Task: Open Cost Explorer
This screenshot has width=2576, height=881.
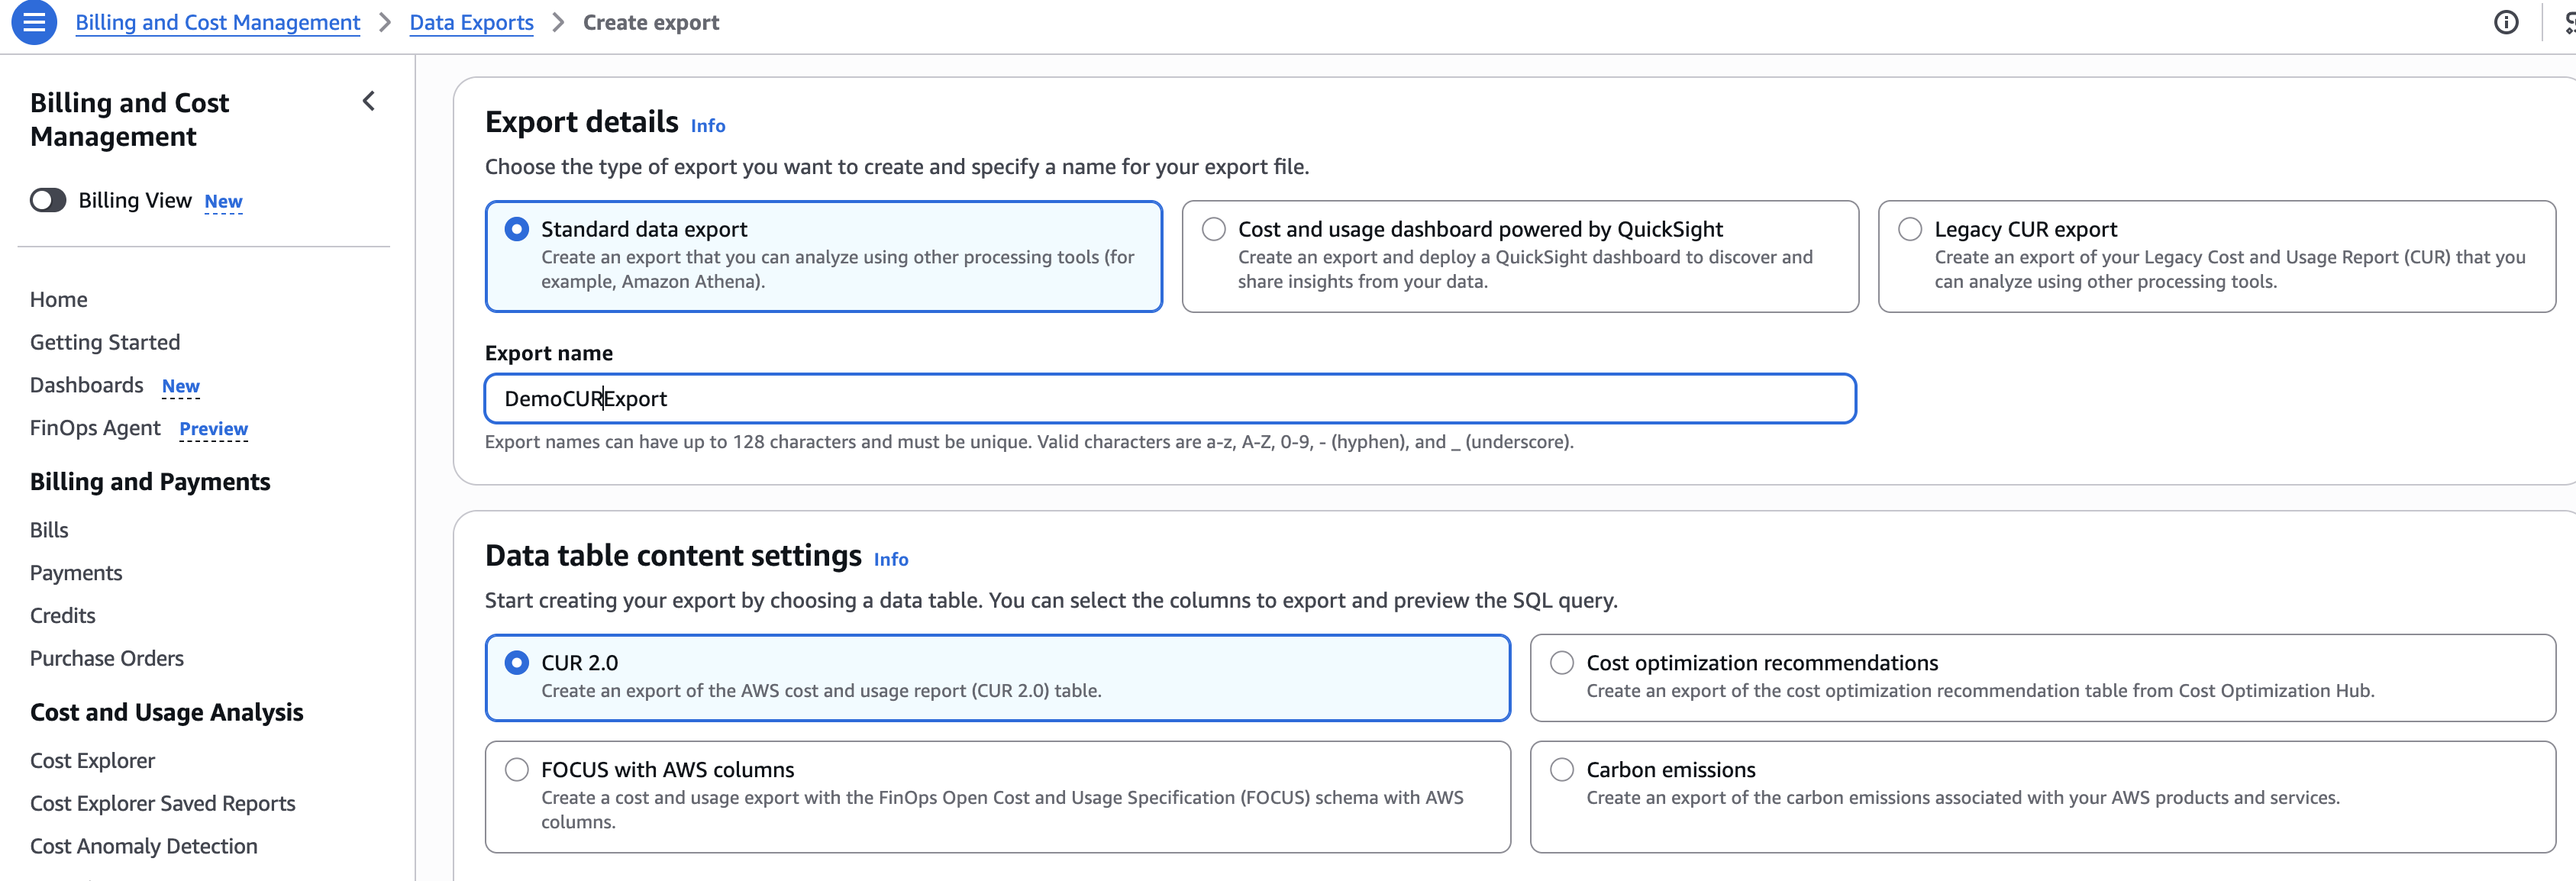Action: 93,761
